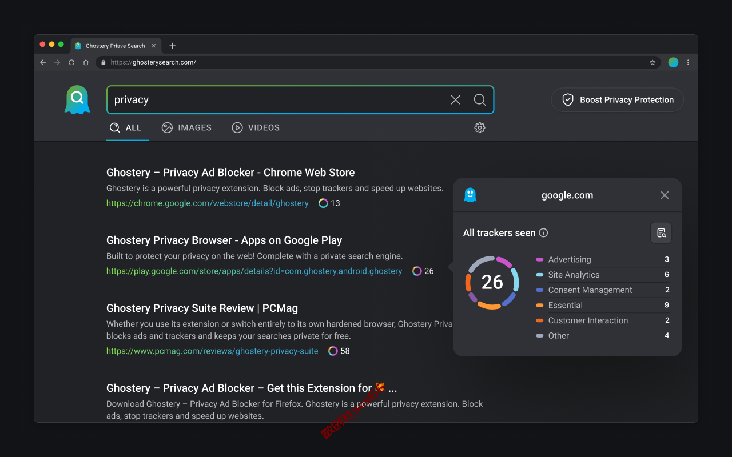Viewport: 732px width, 457px height.
Task: Bookmark page with star icon
Action: point(653,62)
